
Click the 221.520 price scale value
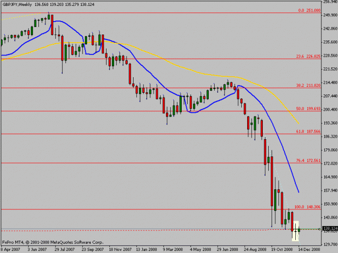click(330, 69)
